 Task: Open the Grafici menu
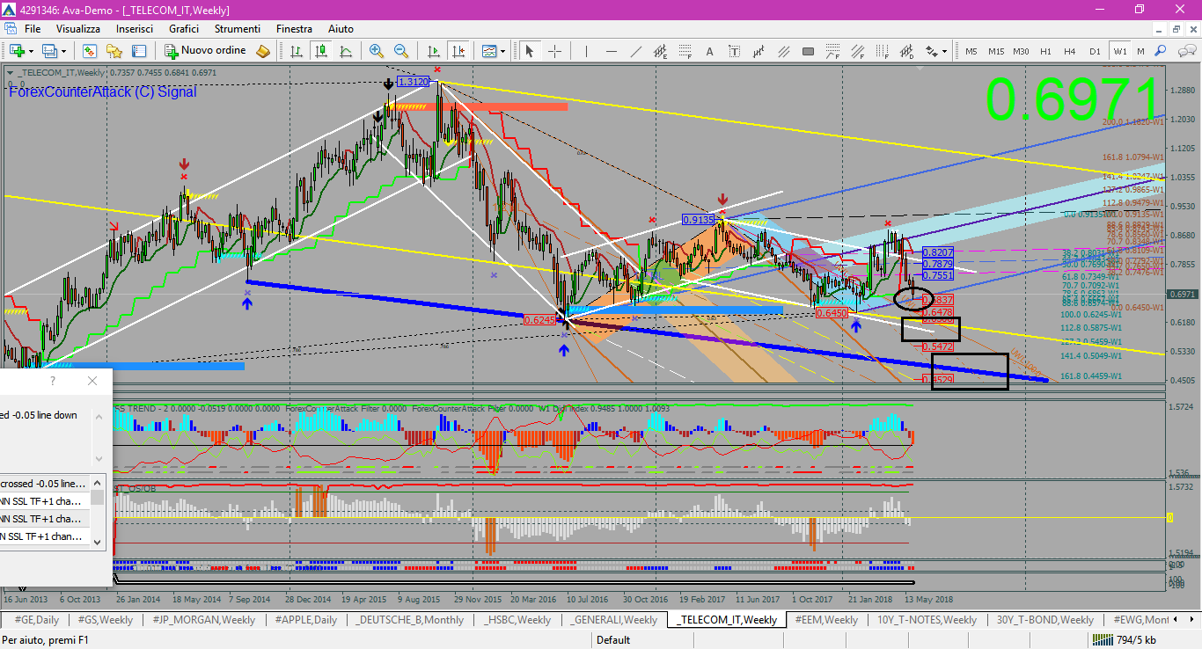point(184,29)
